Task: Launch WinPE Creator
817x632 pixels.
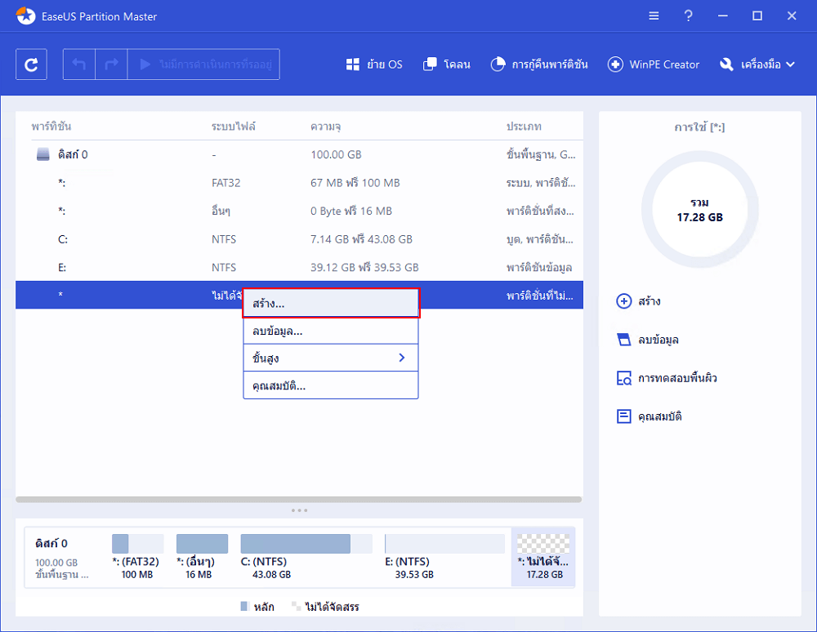Action: click(654, 65)
